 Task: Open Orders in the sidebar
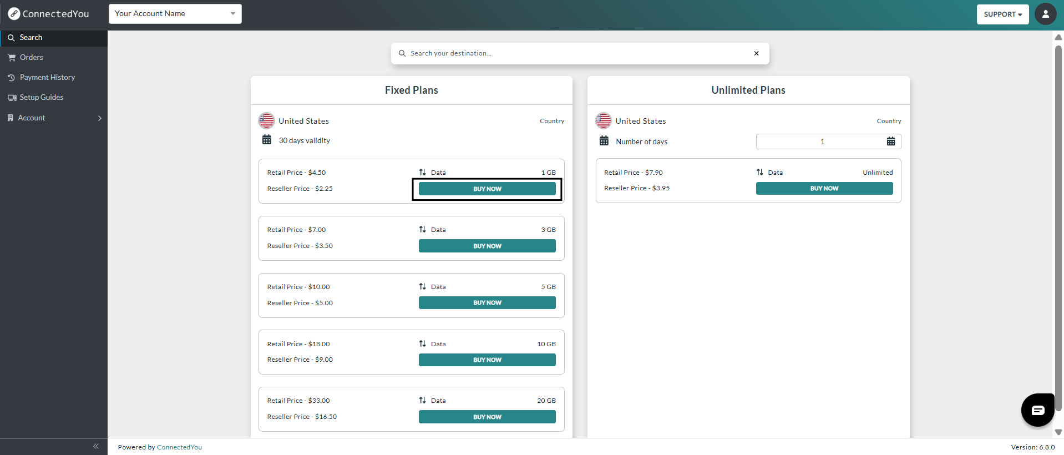coord(31,57)
